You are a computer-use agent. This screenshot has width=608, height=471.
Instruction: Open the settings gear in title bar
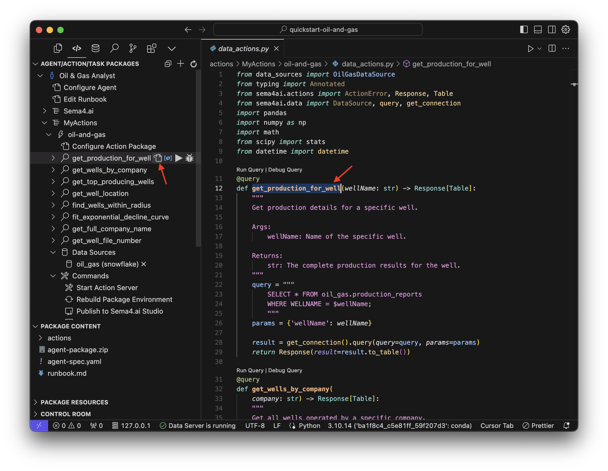(x=566, y=29)
